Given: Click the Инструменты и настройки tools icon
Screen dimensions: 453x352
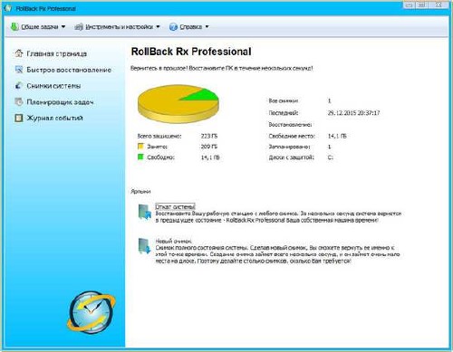Looking at the screenshot, I should tap(79, 27).
